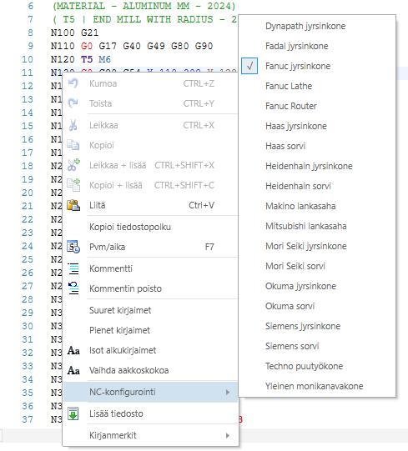Choose Lisää tiedosto menu entry
Image resolution: width=408 pixels, height=451 pixels.
click(x=150, y=413)
